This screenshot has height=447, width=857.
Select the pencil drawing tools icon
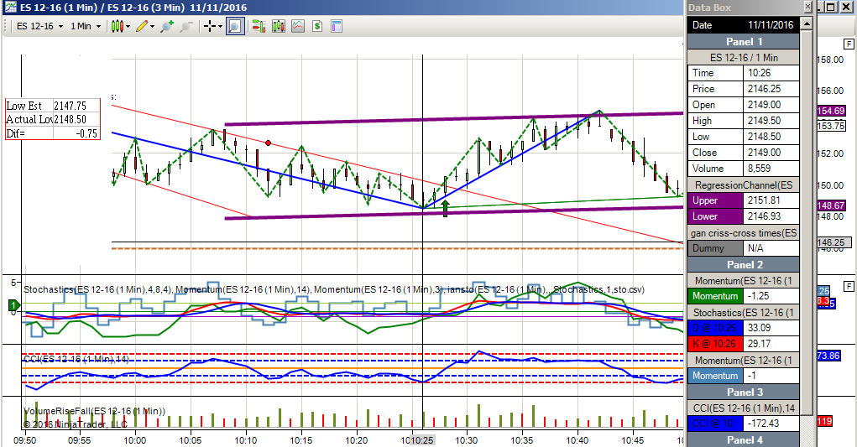click(142, 26)
